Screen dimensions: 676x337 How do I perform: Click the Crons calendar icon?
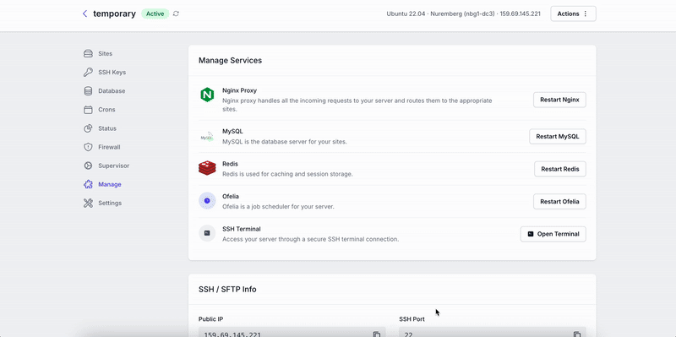pyautogui.click(x=88, y=110)
